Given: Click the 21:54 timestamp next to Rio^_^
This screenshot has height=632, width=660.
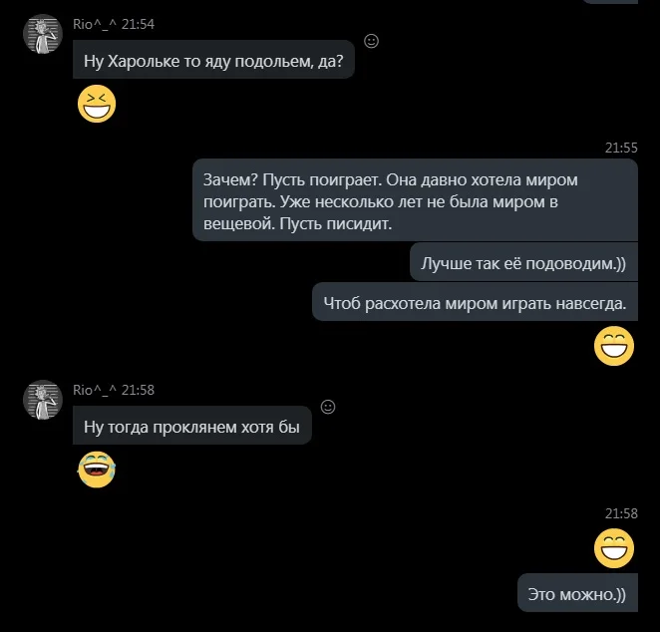Looking at the screenshot, I should [x=138, y=24].
